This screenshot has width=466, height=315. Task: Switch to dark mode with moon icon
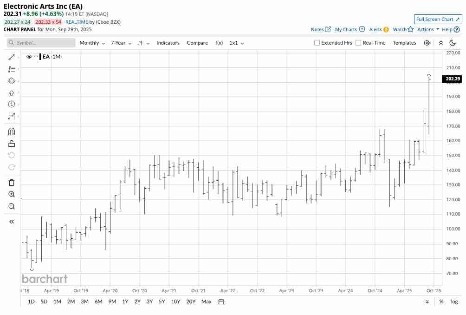[x=453, y=43]
